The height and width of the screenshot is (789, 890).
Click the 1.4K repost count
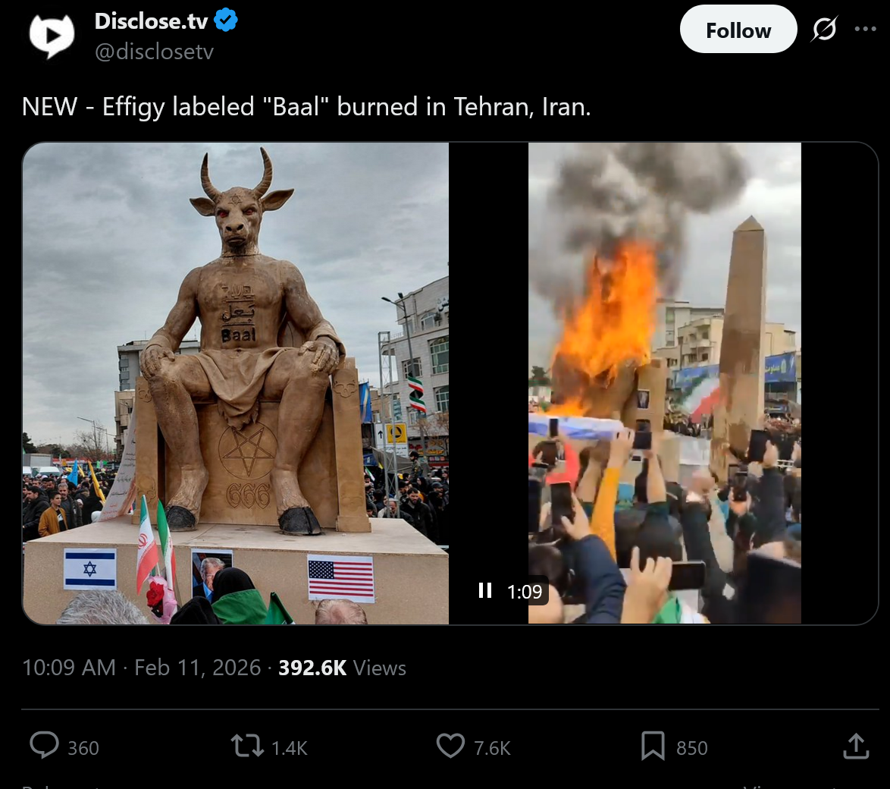(x=289, y=748)
